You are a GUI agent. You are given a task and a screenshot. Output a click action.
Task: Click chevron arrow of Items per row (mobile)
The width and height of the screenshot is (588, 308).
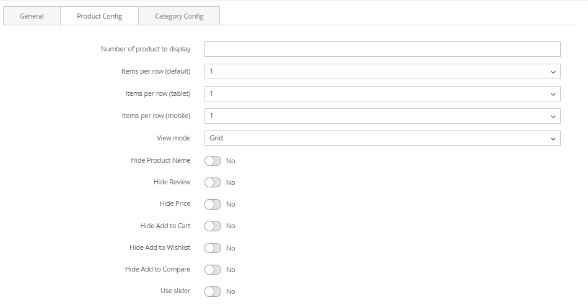click(x=553, y=116)
